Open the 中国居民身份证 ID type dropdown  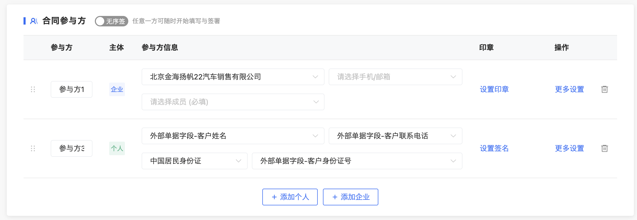click(x=194, y=161)
